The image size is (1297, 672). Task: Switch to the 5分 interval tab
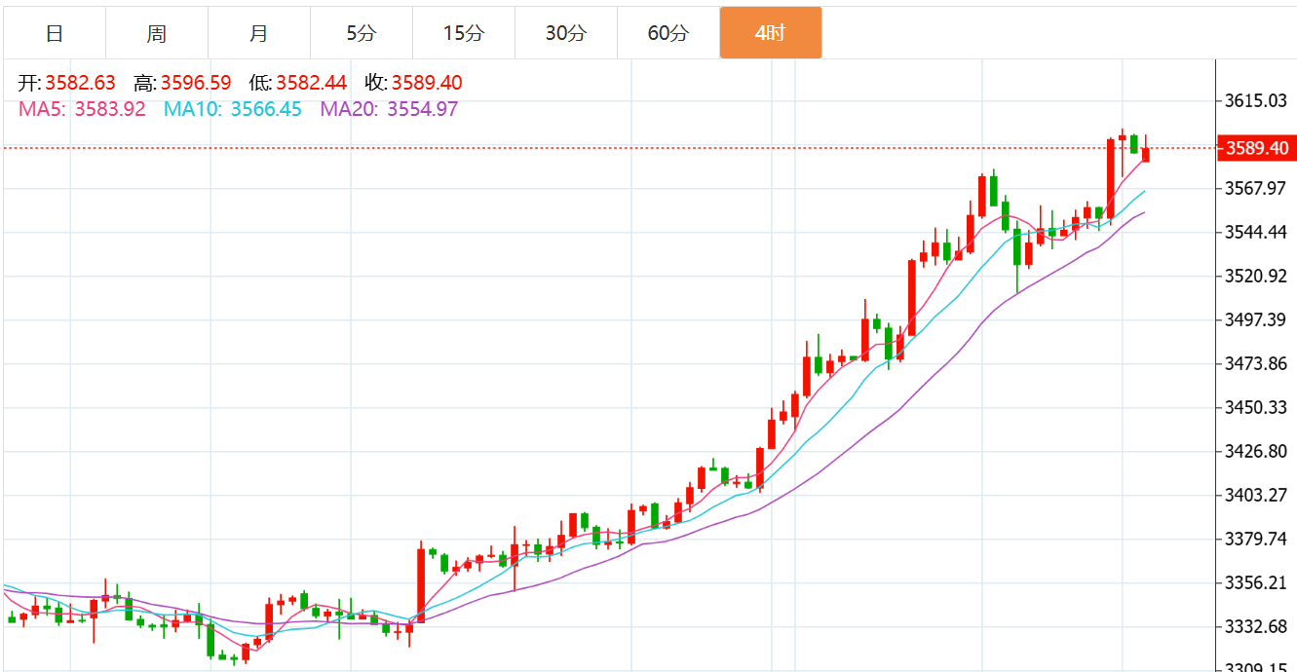click(x=361, y=33)
